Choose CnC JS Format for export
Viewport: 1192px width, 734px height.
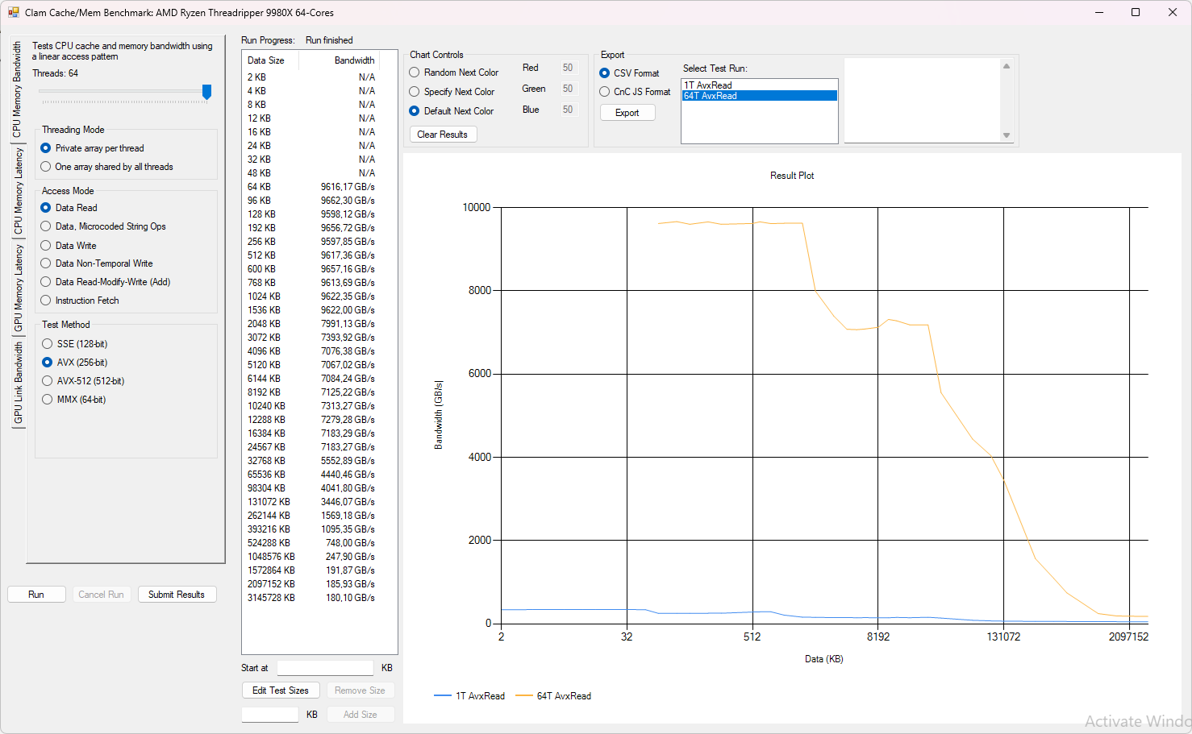point(635,92)
